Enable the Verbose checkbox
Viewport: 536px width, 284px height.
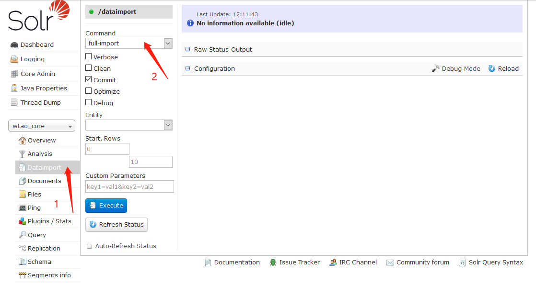(89, 56)
